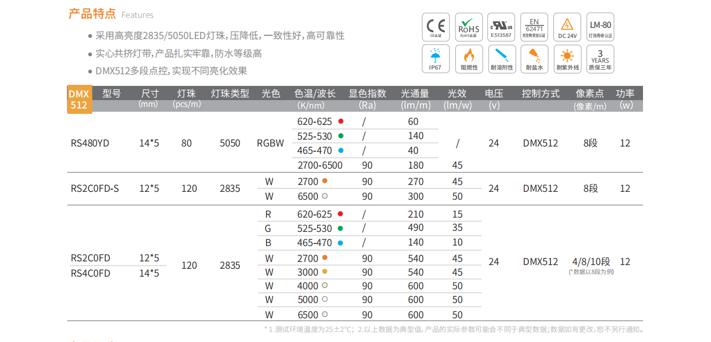Click the orange DMX 512 table label
This screenshot has width=711, height=342.
point(80,99)
